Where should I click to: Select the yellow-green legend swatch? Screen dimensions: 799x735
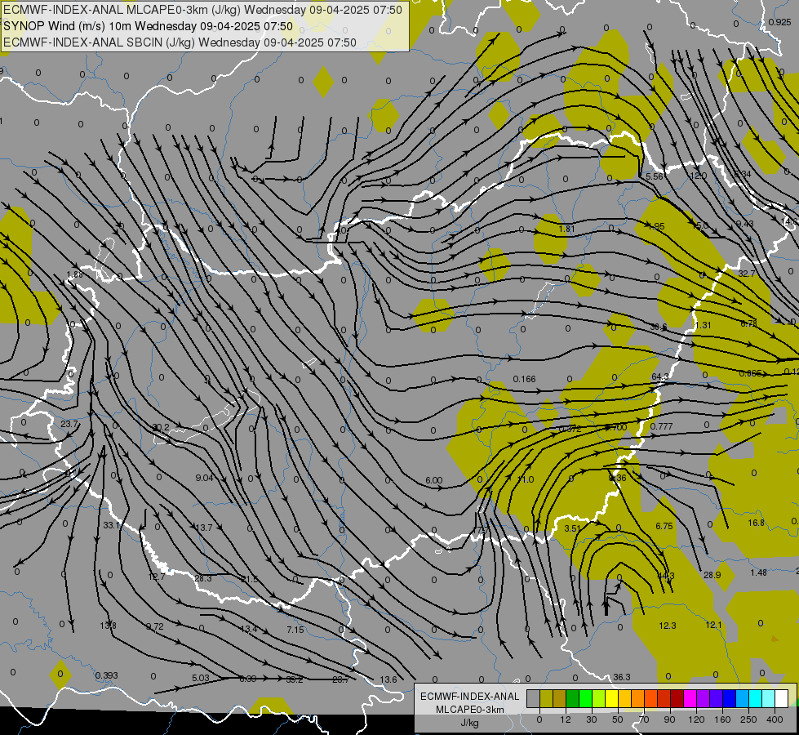(x=598, y=698)
